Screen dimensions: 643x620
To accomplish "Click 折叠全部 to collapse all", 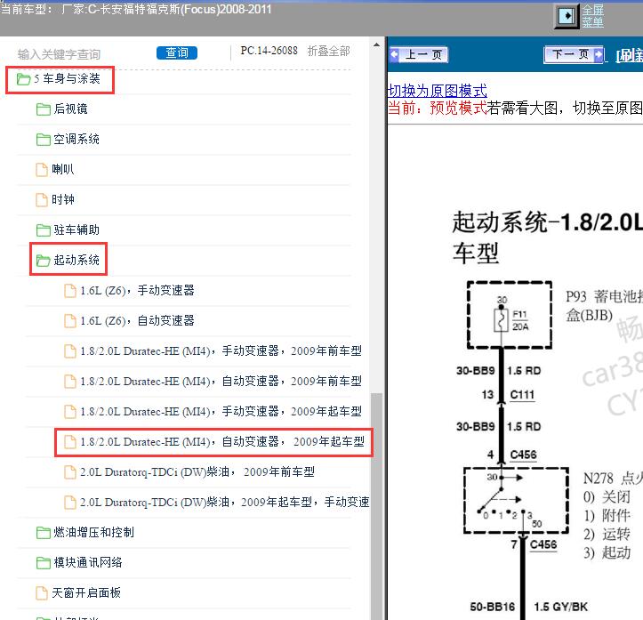I will click(x=328, y=51).
